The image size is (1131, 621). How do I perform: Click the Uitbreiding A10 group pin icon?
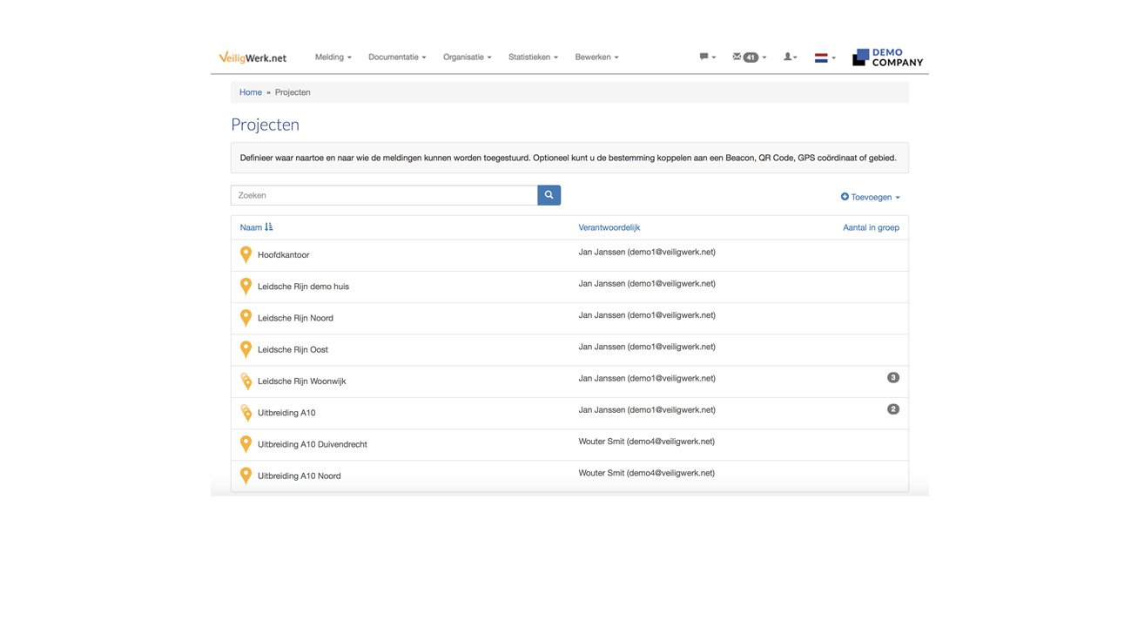point(246,412)
